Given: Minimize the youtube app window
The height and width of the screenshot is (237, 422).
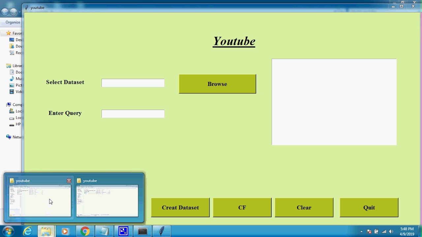Looking at the screenshot, I should (393, 6).
